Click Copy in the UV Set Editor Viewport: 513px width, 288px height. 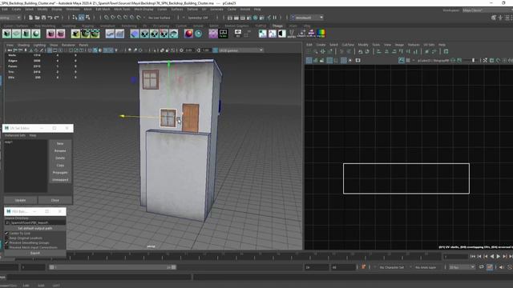point(60,166)
